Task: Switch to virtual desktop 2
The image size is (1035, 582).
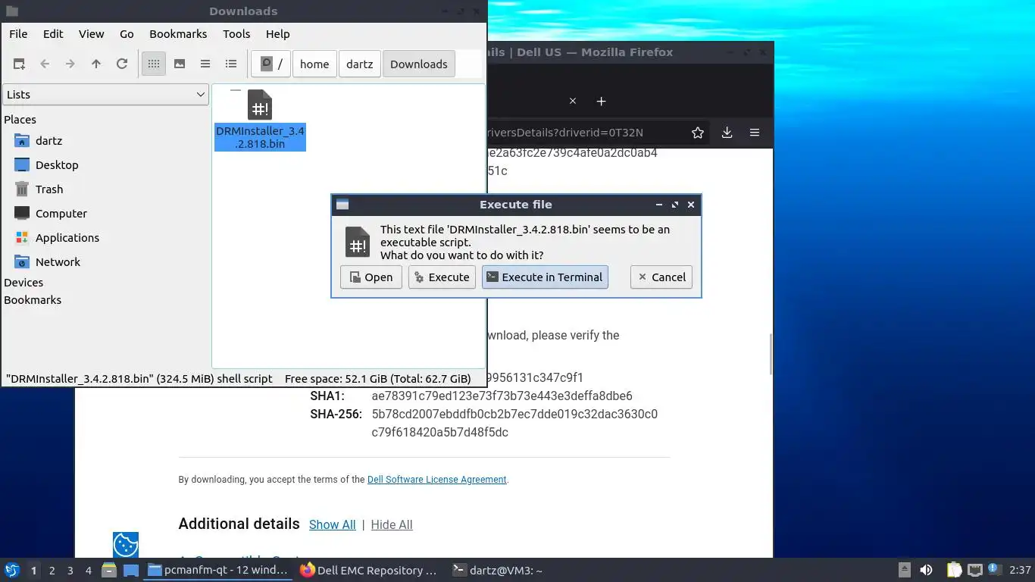Action: [x=52, y=571]
